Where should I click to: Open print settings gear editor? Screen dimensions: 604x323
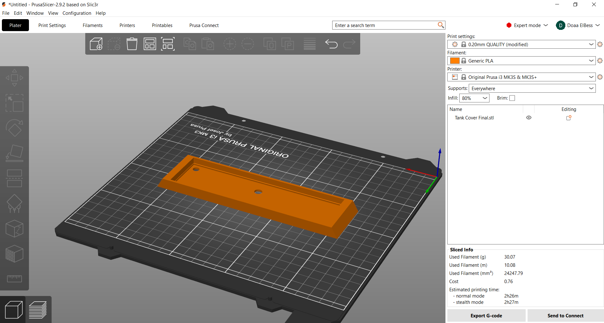pos(600,44)
